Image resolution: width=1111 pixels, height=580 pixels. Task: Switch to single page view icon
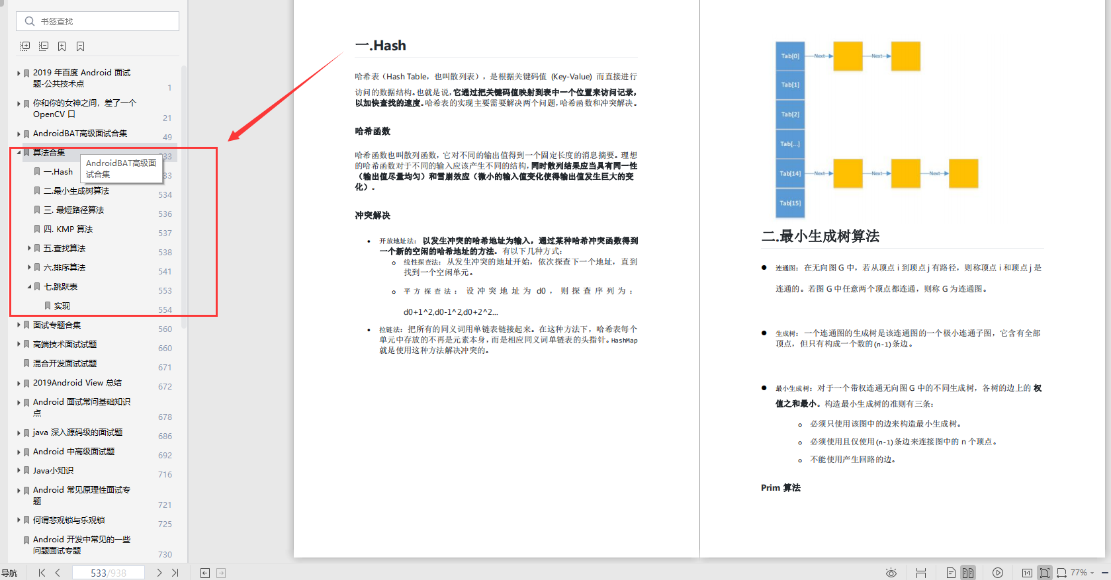point(951,573)
